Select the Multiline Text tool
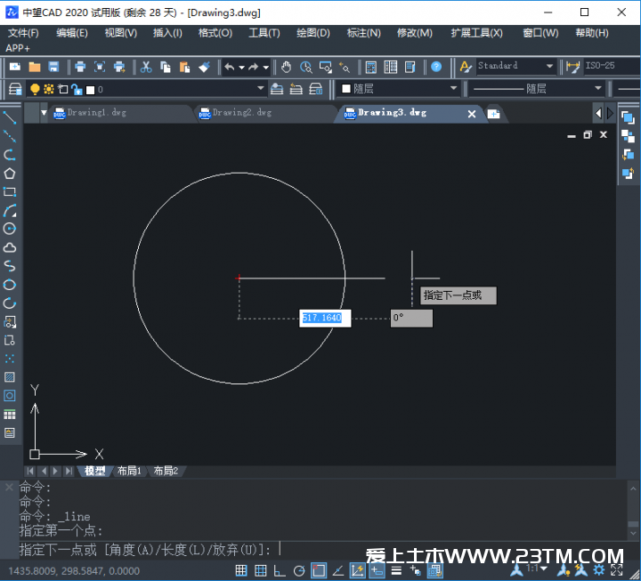Screen dimensions: 641x581 click(10, 433)
